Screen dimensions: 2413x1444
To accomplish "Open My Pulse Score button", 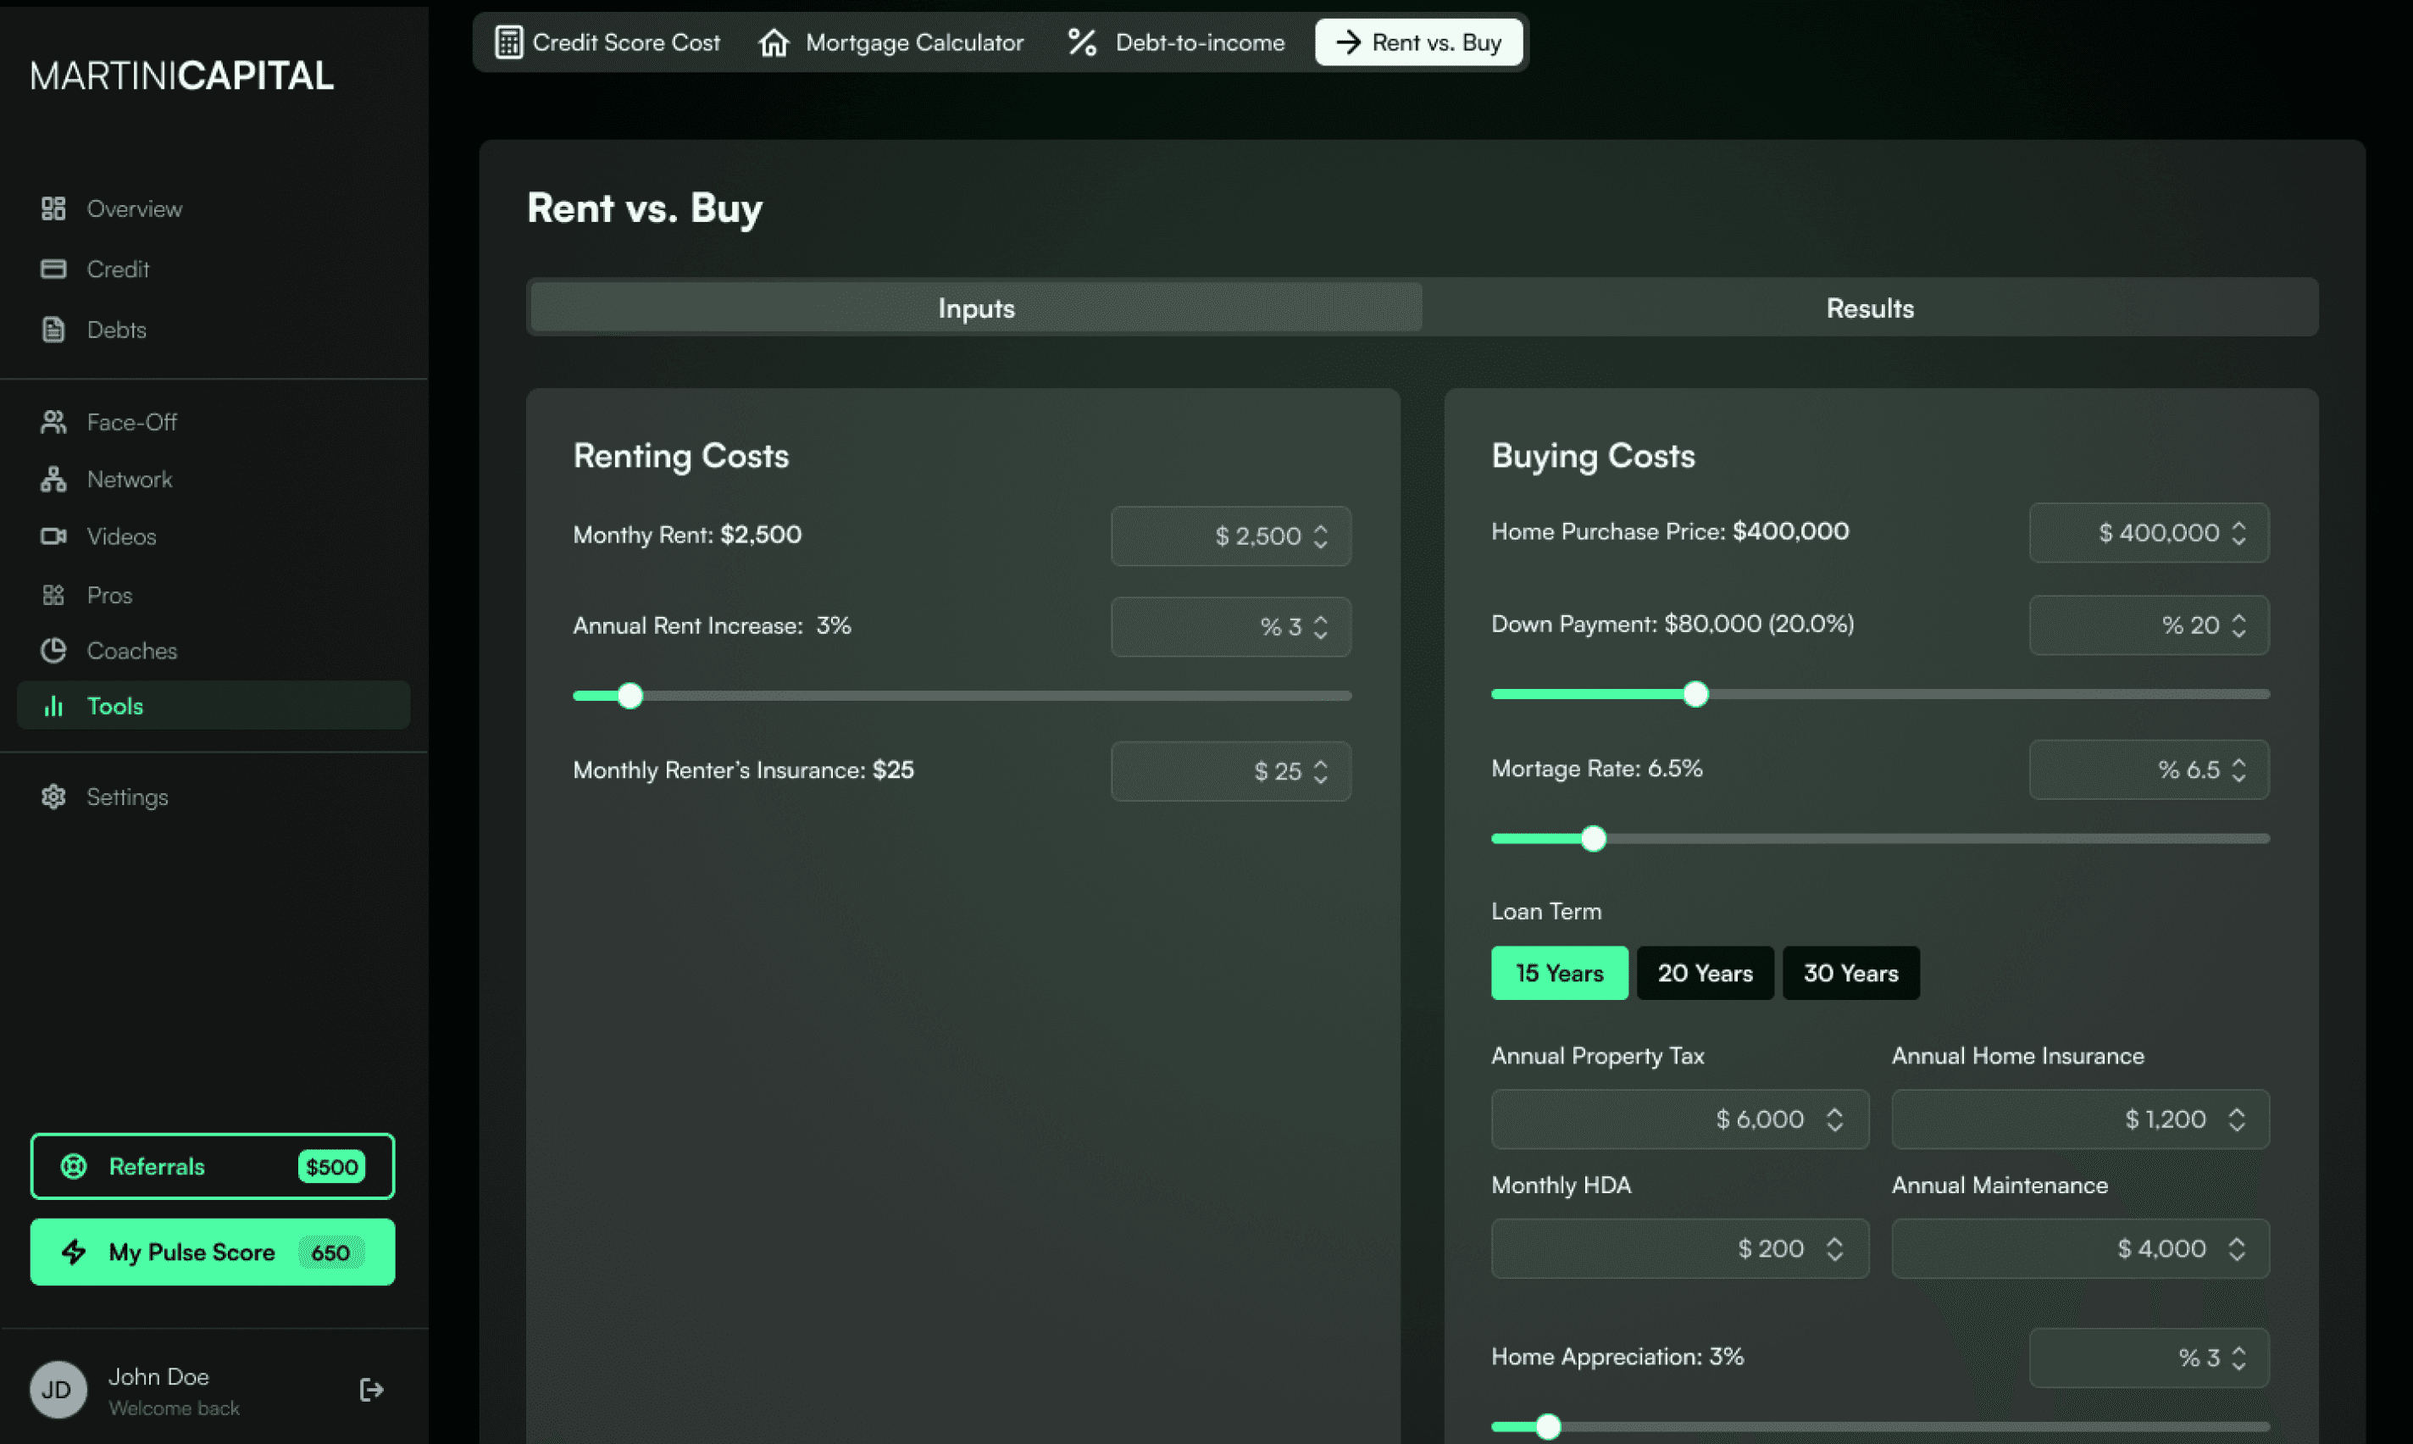I will (x=212, y=1252).
